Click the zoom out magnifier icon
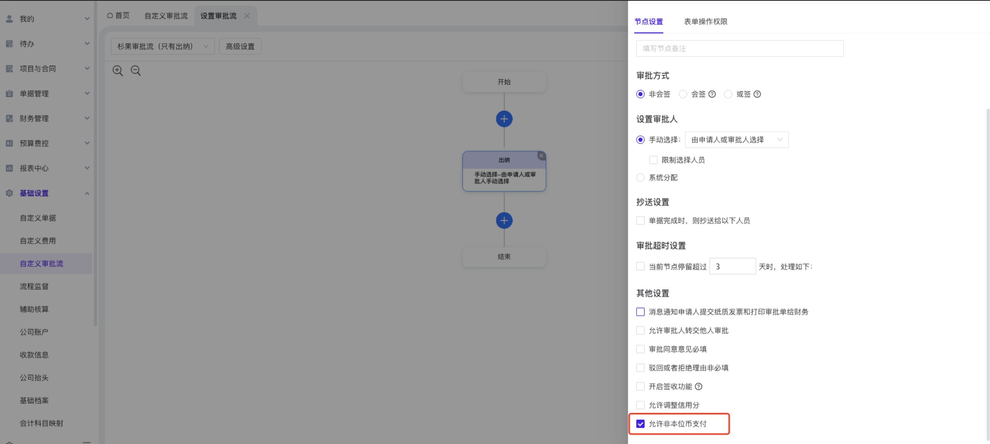The width and height of the screenshot is (990, 444). pyautogui.click(x=136, y=70)
